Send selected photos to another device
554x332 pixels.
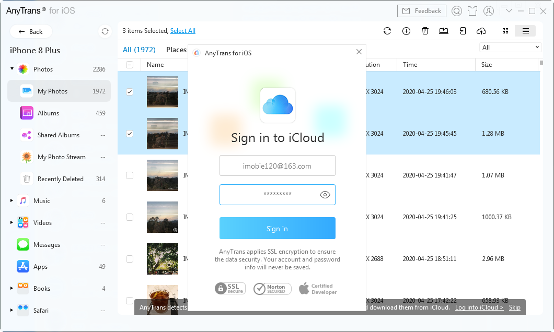click(463, 31)
